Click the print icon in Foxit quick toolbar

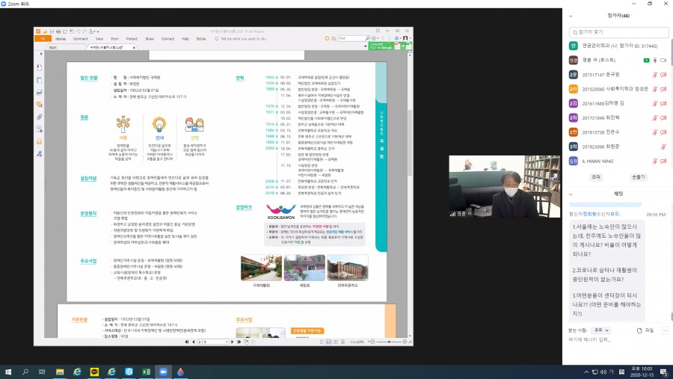click(58, 31)
